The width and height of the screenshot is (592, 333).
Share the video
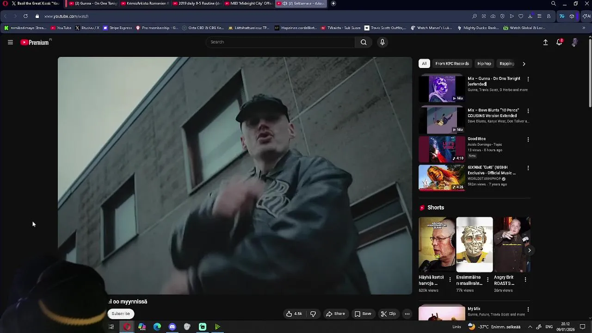(335, 314)
